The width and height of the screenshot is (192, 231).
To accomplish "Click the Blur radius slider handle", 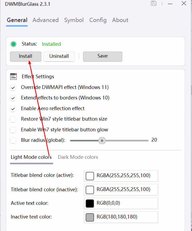I will coord(102,140).
